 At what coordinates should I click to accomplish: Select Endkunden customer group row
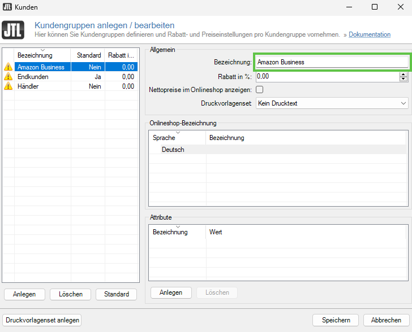[33, 77]
